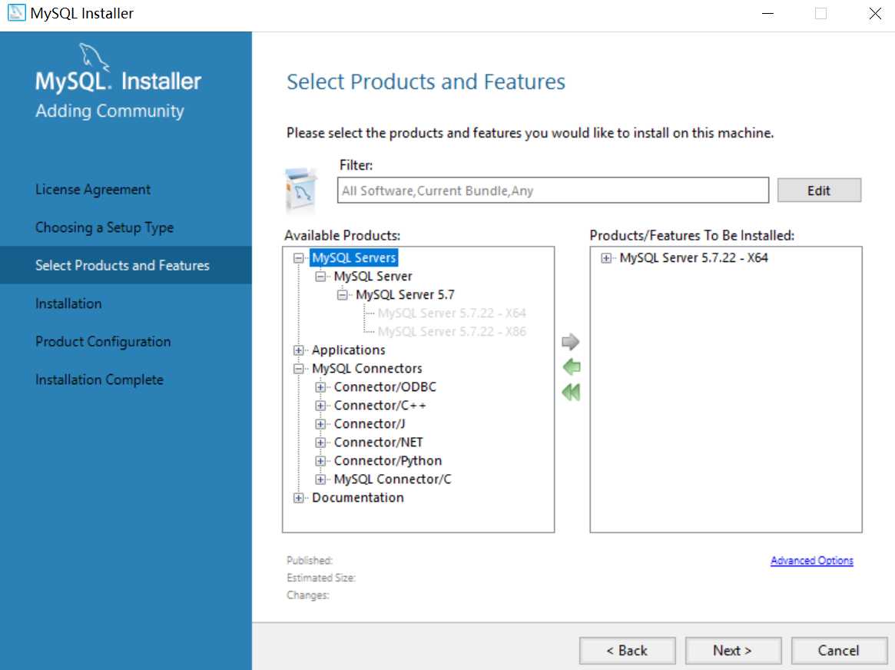
Task: Click the green left arrow to remove product
Action: click(572, 367)
